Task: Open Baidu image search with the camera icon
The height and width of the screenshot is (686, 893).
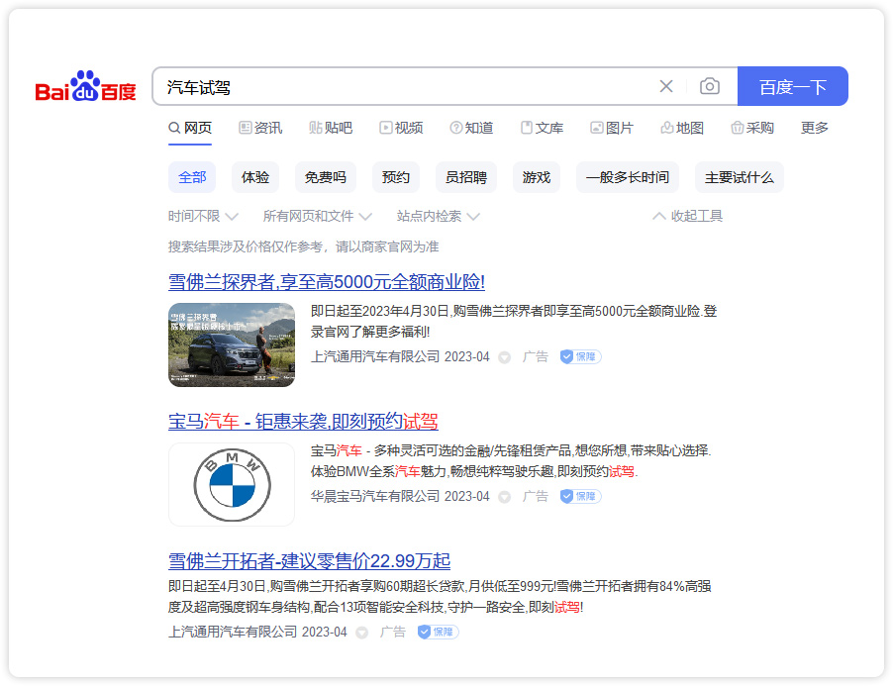Action: tap(709, 86)
